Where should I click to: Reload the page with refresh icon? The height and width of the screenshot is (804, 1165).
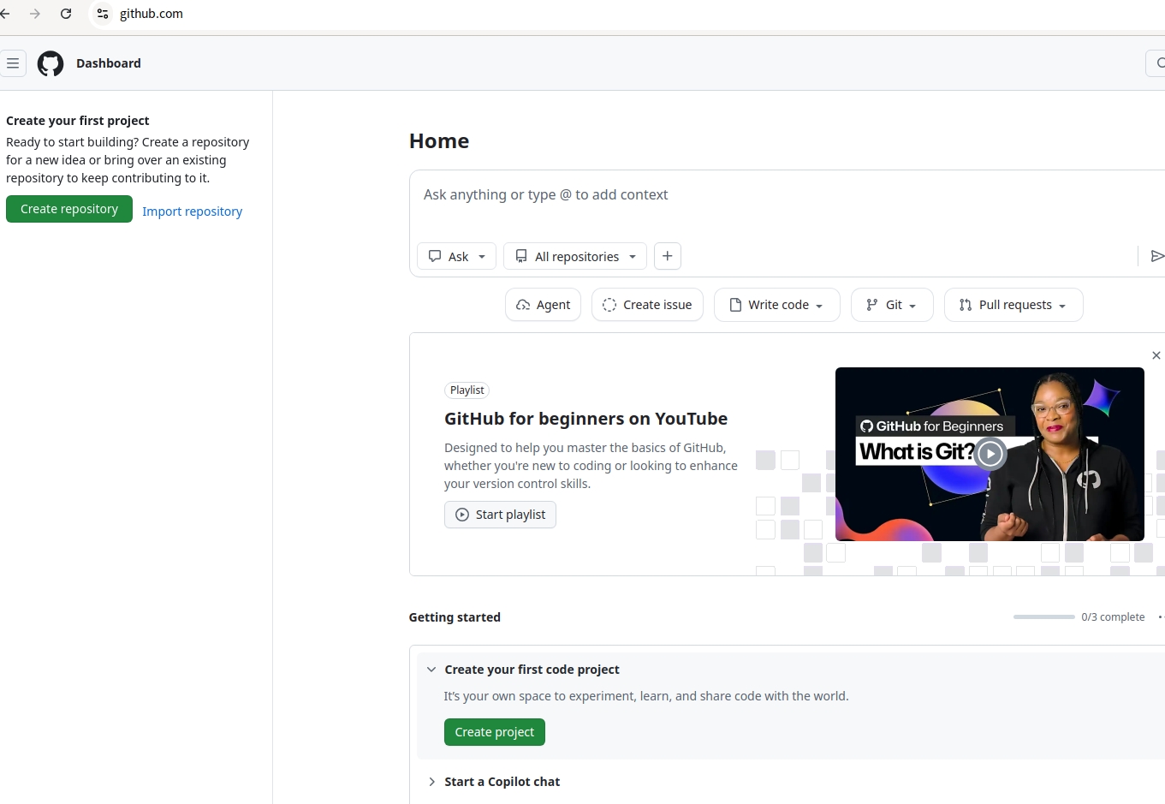66,14
